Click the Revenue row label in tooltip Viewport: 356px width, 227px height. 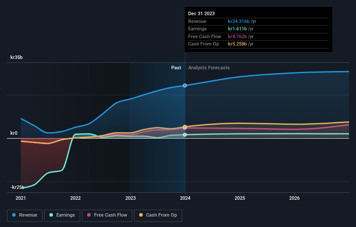click(x=197, y=21)
